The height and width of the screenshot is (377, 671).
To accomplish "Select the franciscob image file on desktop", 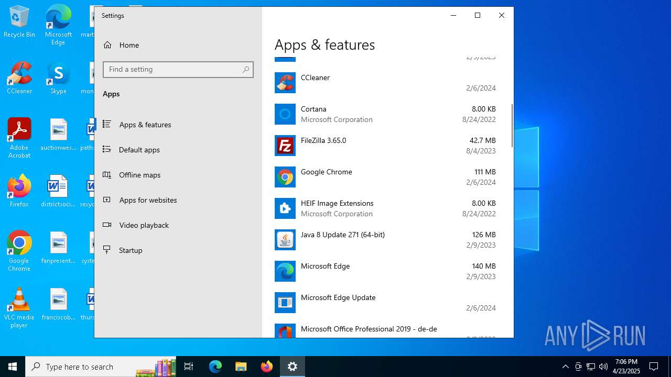I will coord(58,304).
